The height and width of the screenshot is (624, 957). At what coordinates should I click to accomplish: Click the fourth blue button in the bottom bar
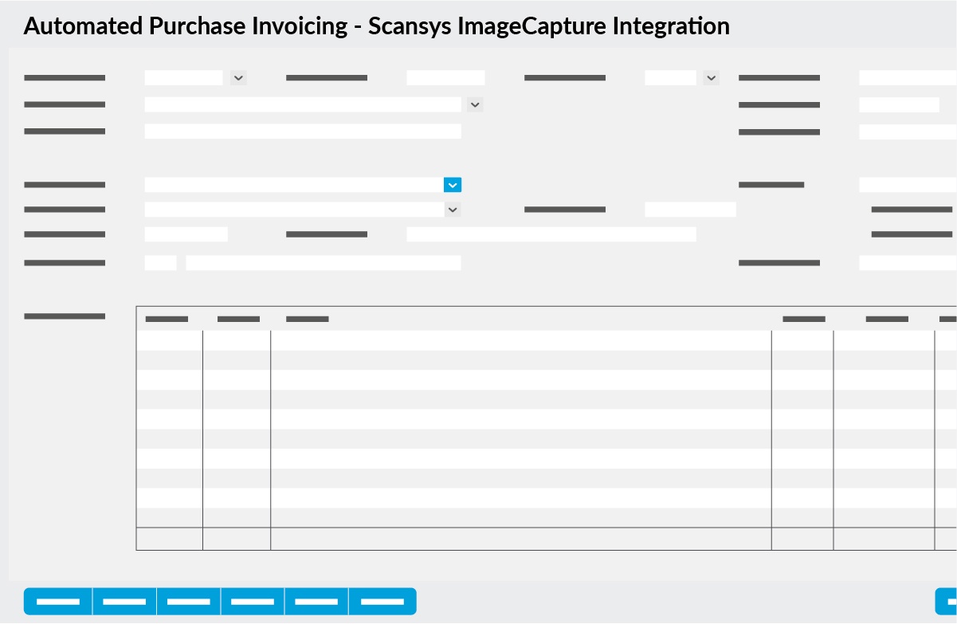253,602
